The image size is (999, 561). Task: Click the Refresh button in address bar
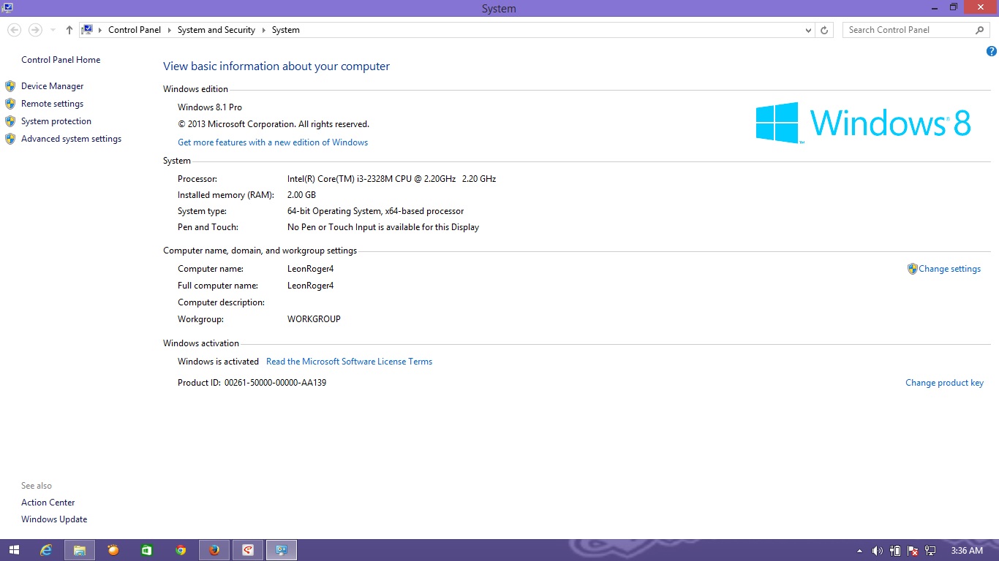click(824, 30)
